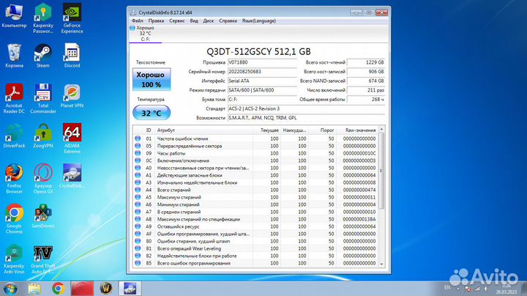Screen dimensions: 527x296
Task: Launch Steam from the desktop
Action: tap(43, 56)
